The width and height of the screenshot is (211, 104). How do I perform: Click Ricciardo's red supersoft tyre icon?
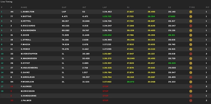(191, 26)
